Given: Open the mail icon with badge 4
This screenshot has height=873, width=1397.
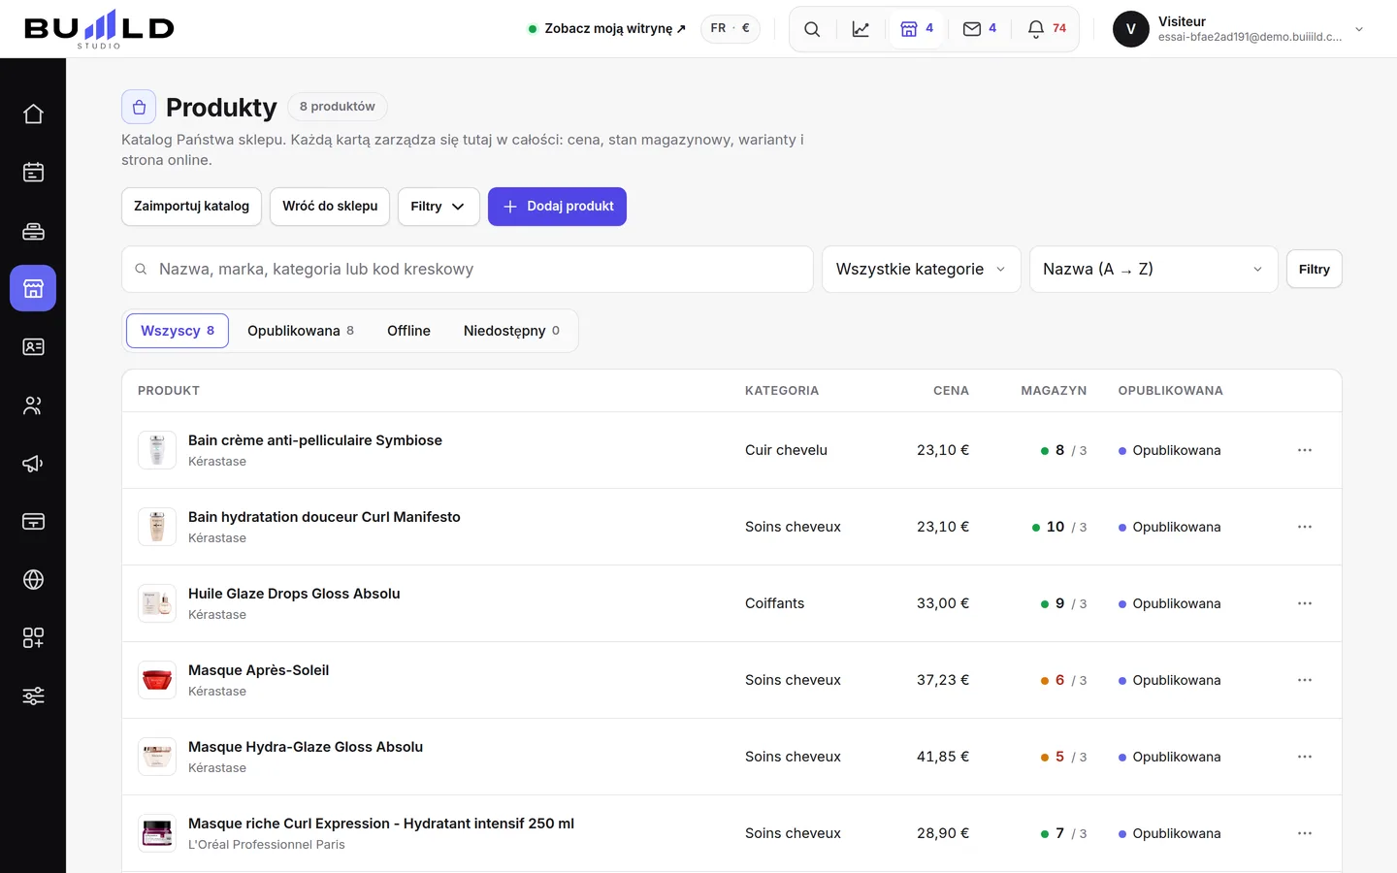Looking at the screenshot, I should point(980,29).
